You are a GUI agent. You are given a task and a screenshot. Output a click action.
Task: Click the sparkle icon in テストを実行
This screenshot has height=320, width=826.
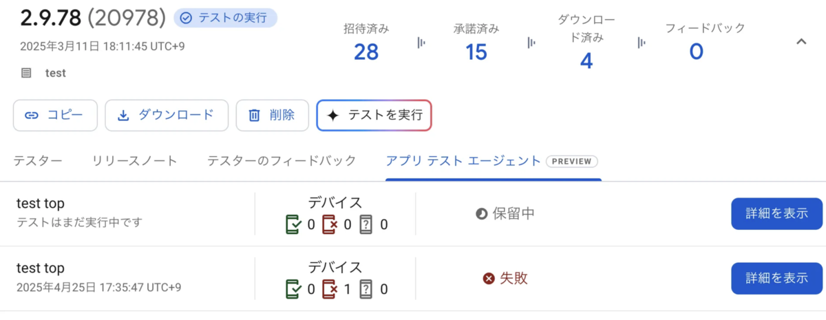pos(333,116)
